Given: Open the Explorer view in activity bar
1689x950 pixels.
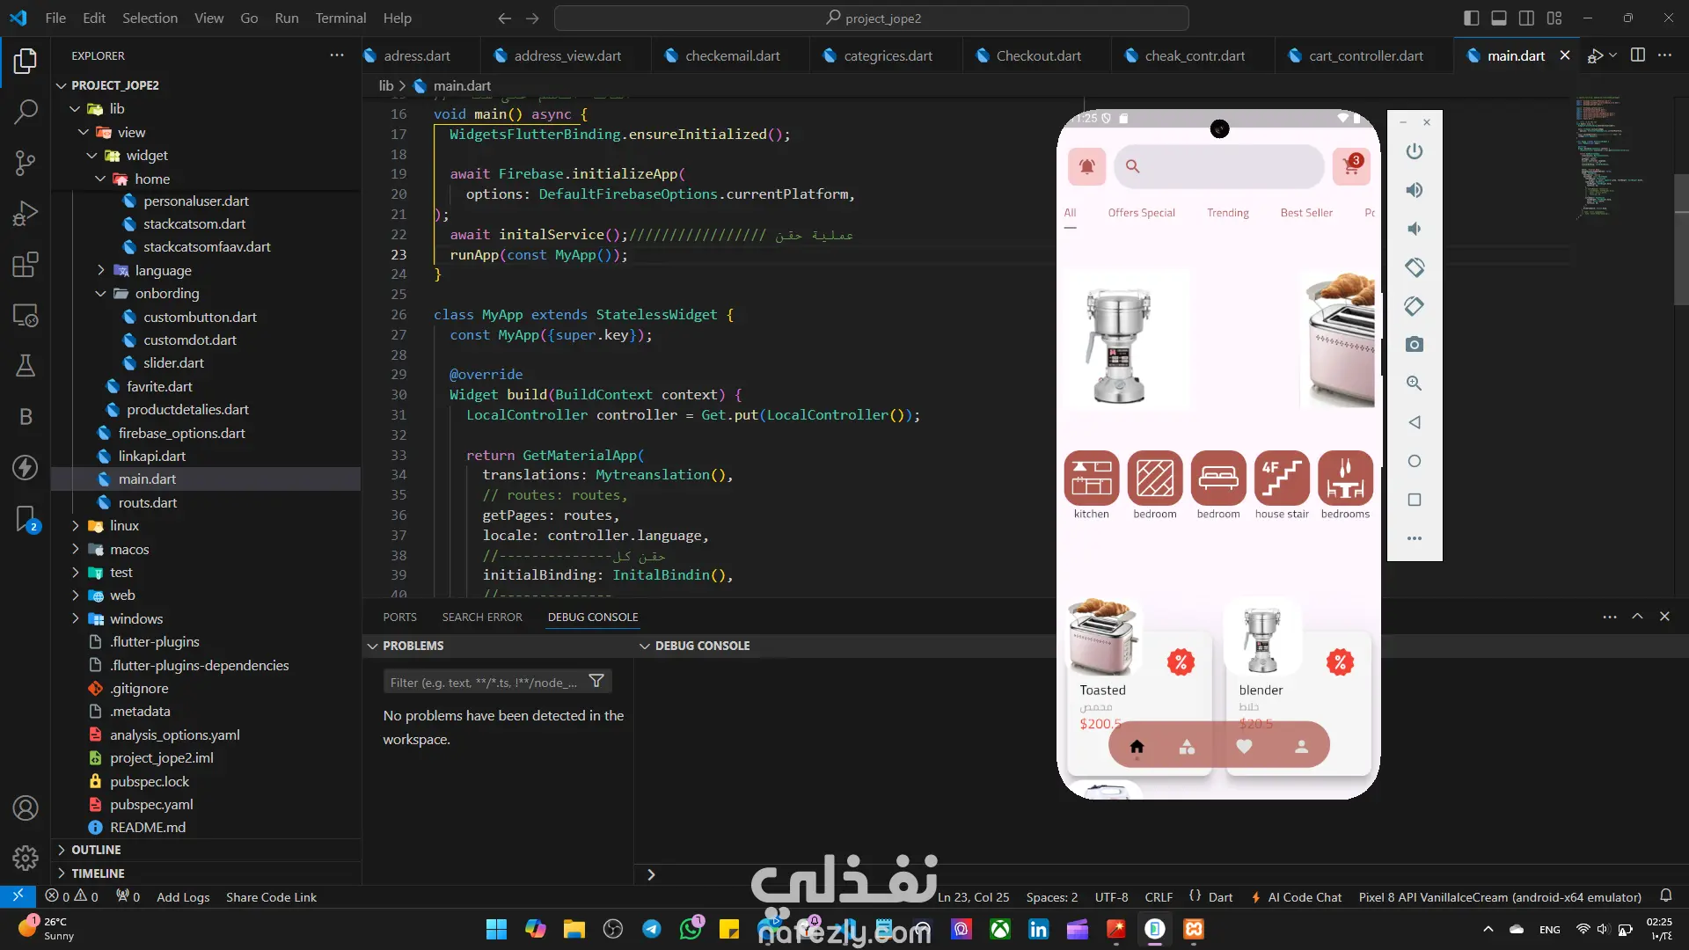Looking at the screenshot, I should [x=26, y=61].
